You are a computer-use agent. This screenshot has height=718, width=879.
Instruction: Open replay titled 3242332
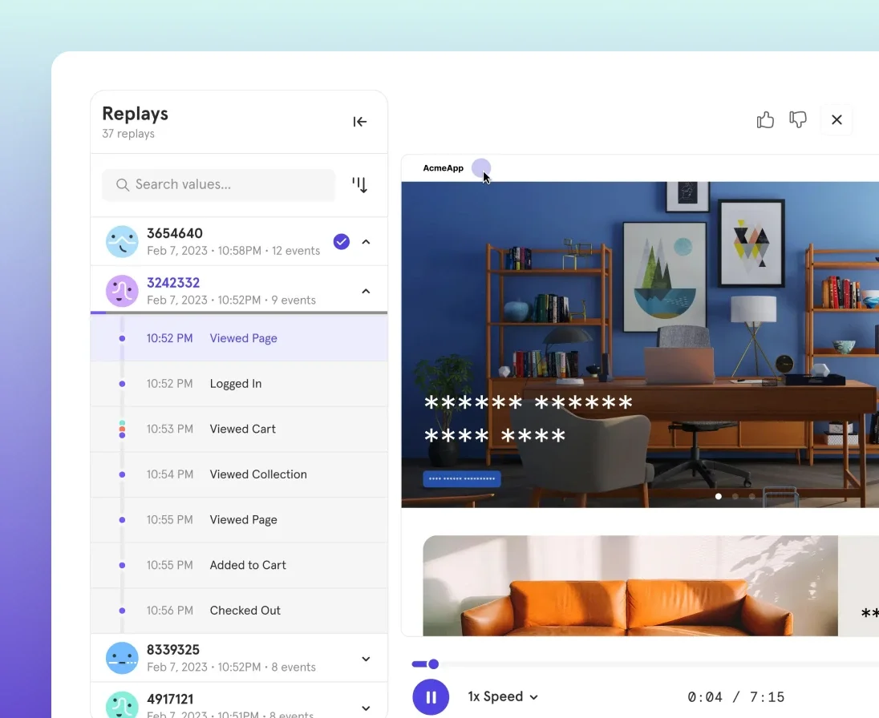(x=173, y=283)
